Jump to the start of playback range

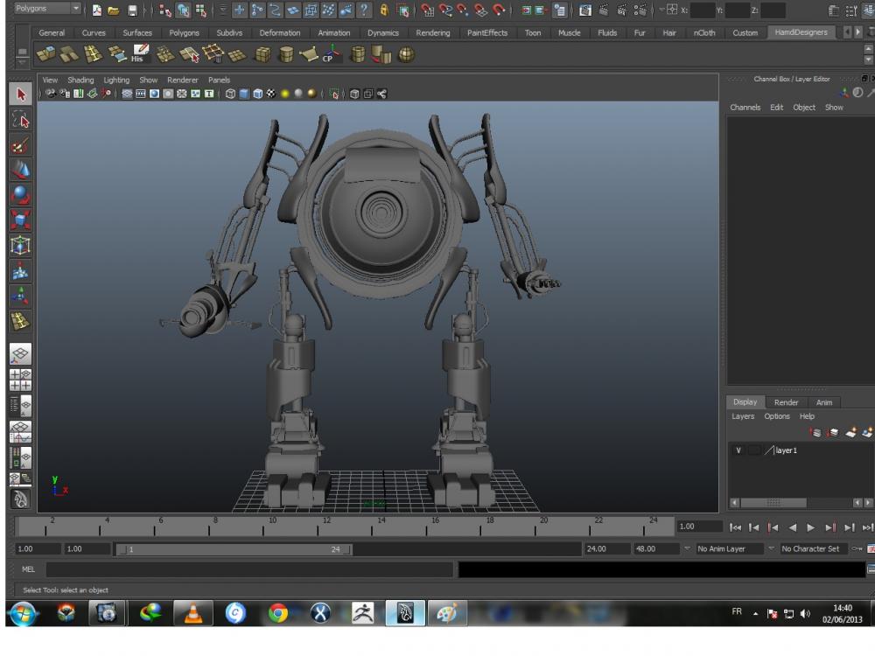[737, 527]
